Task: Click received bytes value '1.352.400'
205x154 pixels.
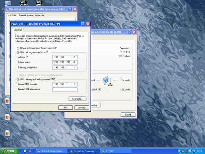Action: (125, 90)
